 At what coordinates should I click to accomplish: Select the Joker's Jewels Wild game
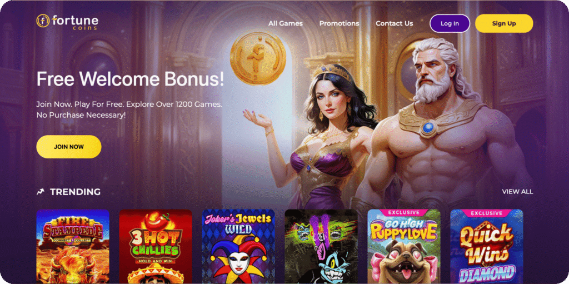click(x=238, y=247)
